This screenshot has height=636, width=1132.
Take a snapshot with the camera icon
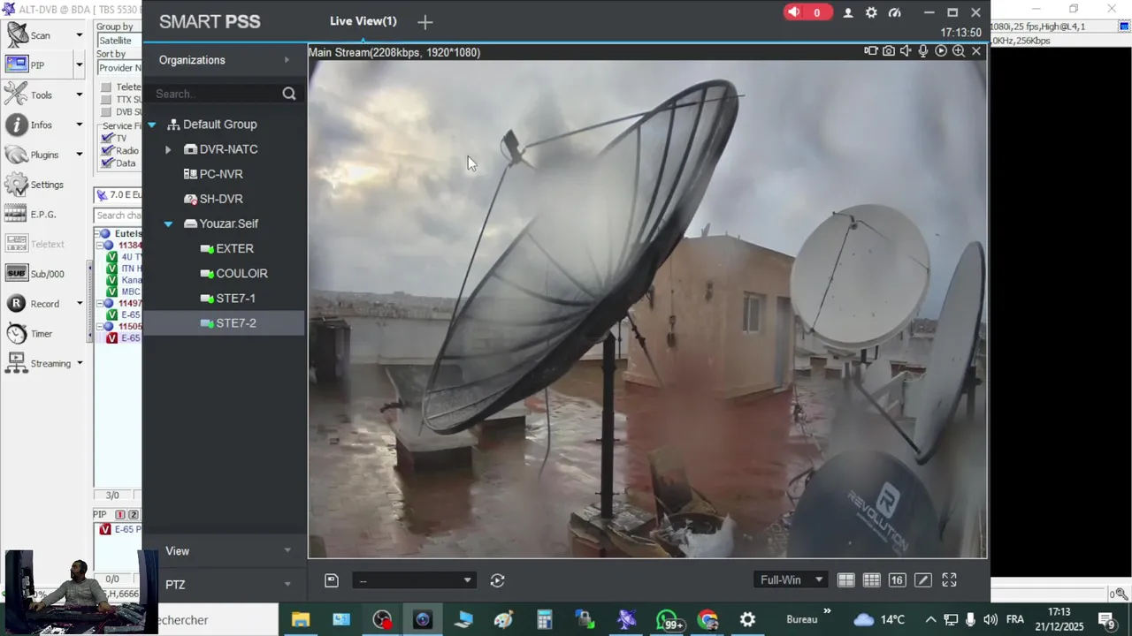click(889, 51)
